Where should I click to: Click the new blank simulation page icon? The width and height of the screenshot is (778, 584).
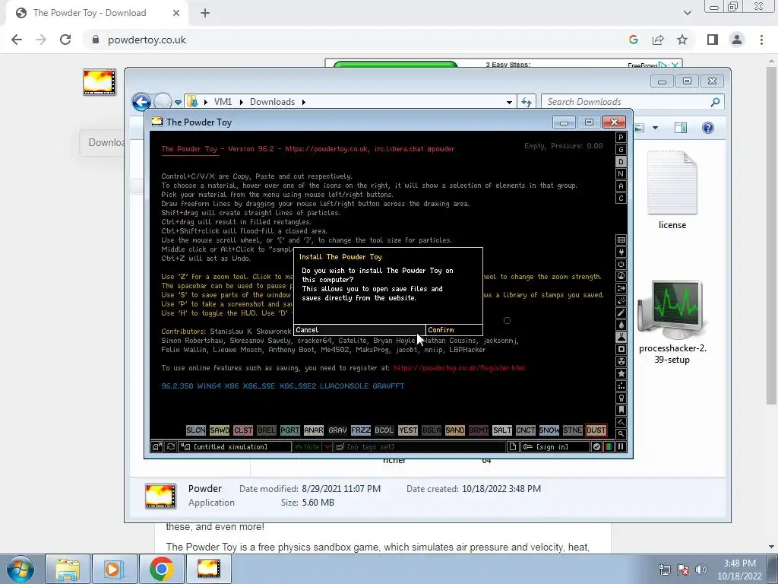coord(513,447)
